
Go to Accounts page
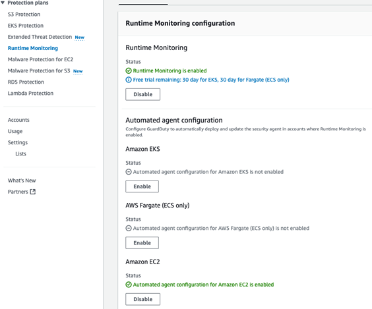[18, 120]
